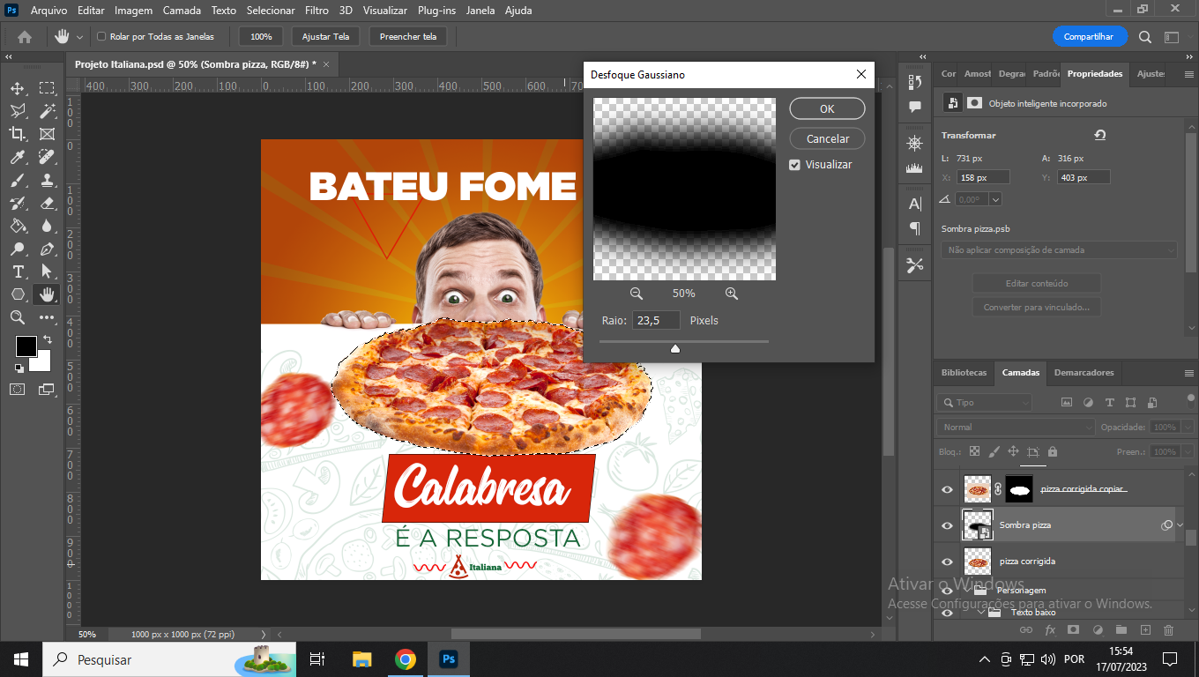The height and width of the screenshot is (677, 1199).
Task: Open the Hand tool preset picker arrow
Action: tap(80, 37)
